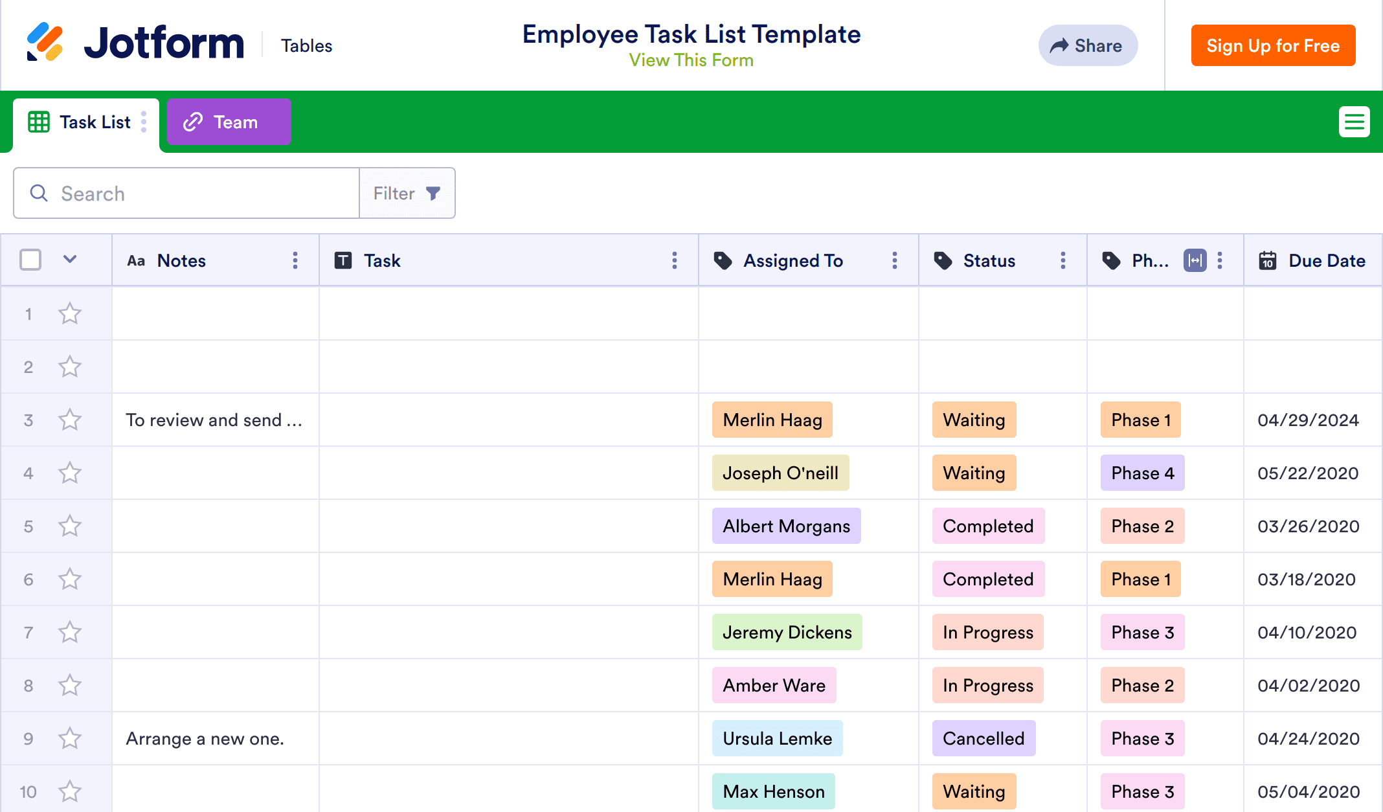Viewport: 1383px width, 812px height.
Task: Click the Task List tab options dots
Action: [144, 122]
